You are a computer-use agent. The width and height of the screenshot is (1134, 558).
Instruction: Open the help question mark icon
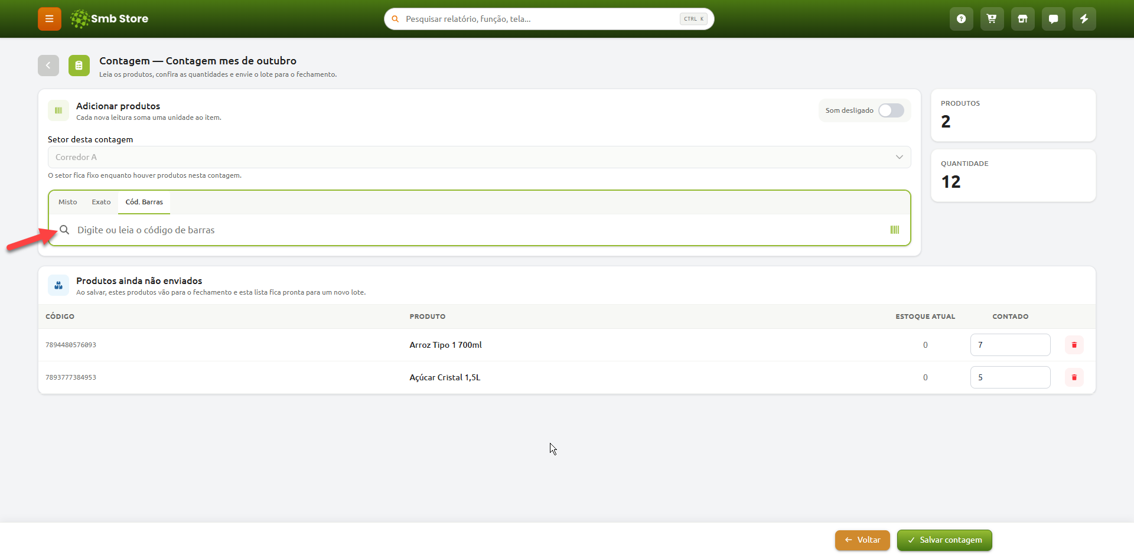point(962,19)
